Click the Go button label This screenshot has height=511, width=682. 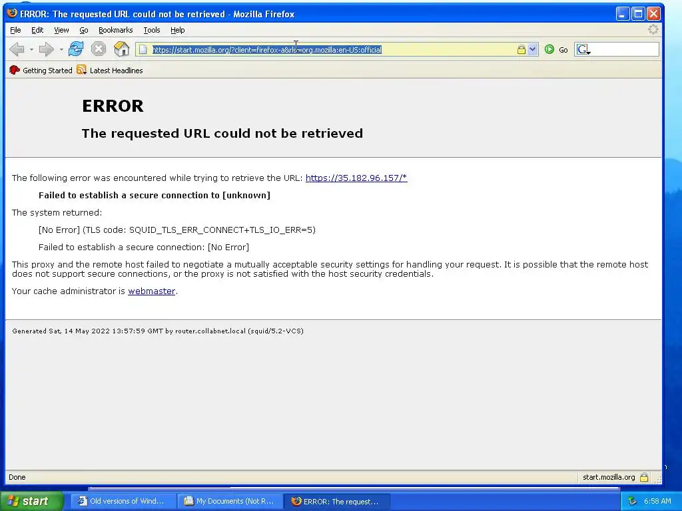(563, 50)
